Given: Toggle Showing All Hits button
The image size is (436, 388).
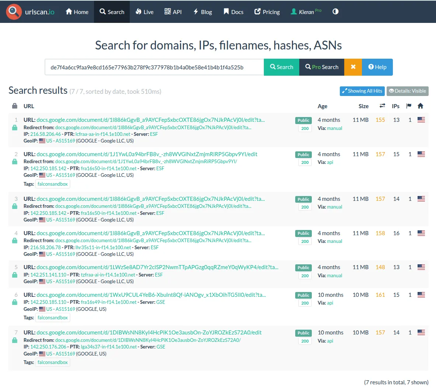Looking at the screenshot, I should [362, 91].
